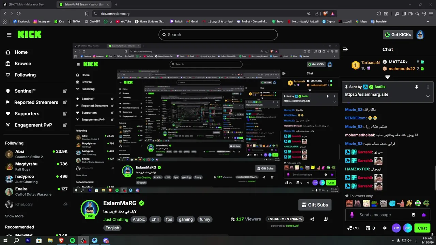Open the shop icon with 0

(370, 228)
